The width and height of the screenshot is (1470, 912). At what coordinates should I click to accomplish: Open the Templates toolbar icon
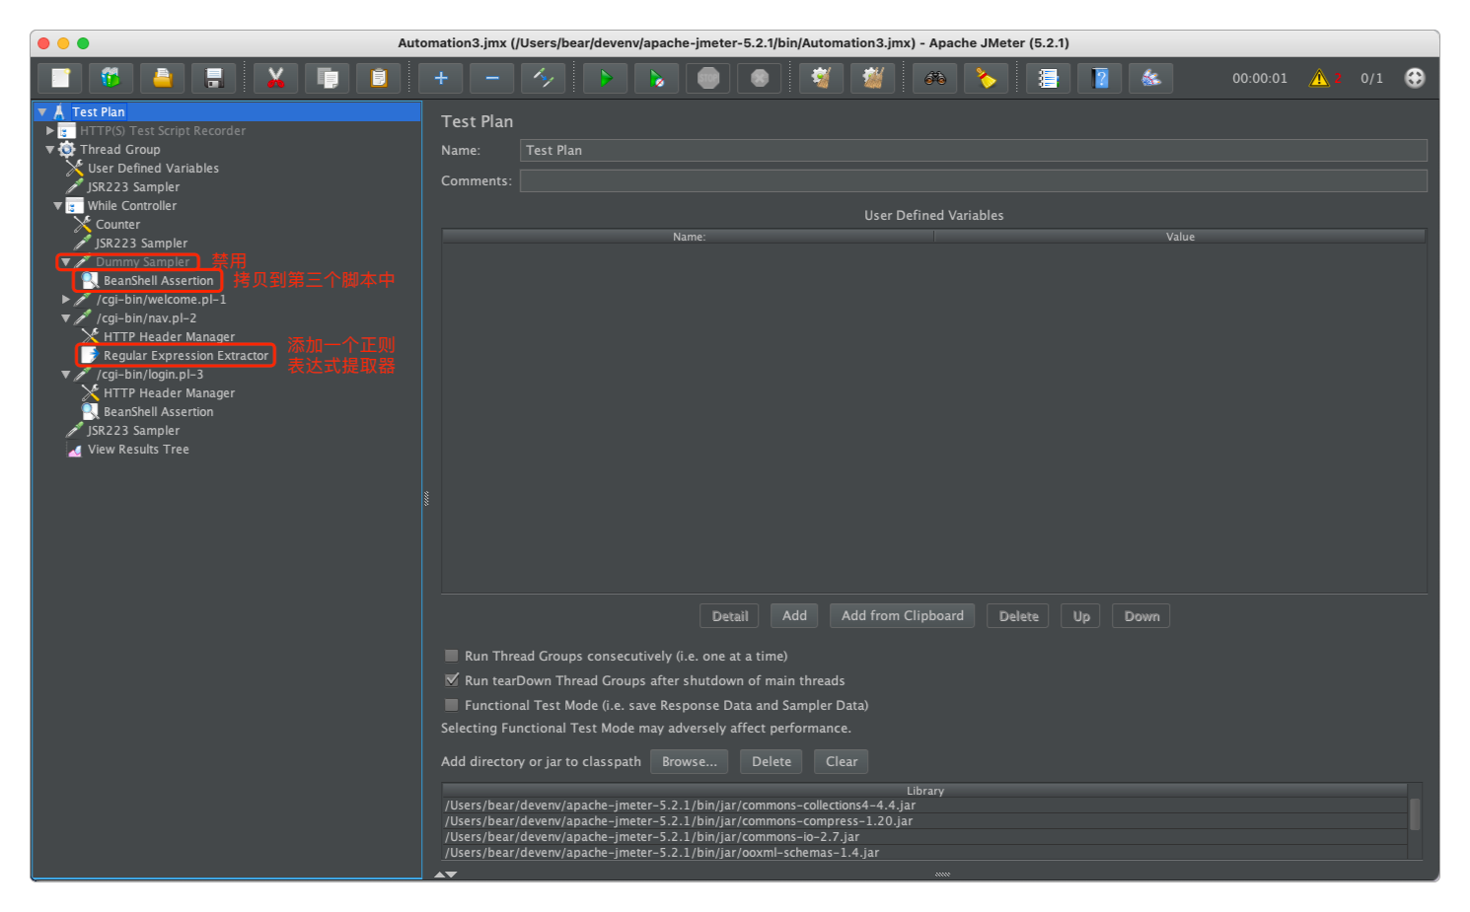(110, 78)
